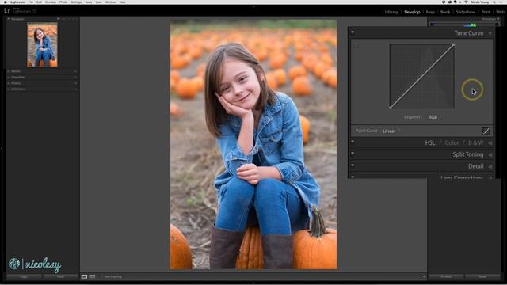Create a snapshot with plus icon
Screen dimensions: 507x285
pyautogui.click(x=75, y=78)
